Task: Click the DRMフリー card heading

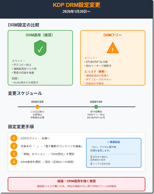Action: pyautogui.click(x=112, y=35)
